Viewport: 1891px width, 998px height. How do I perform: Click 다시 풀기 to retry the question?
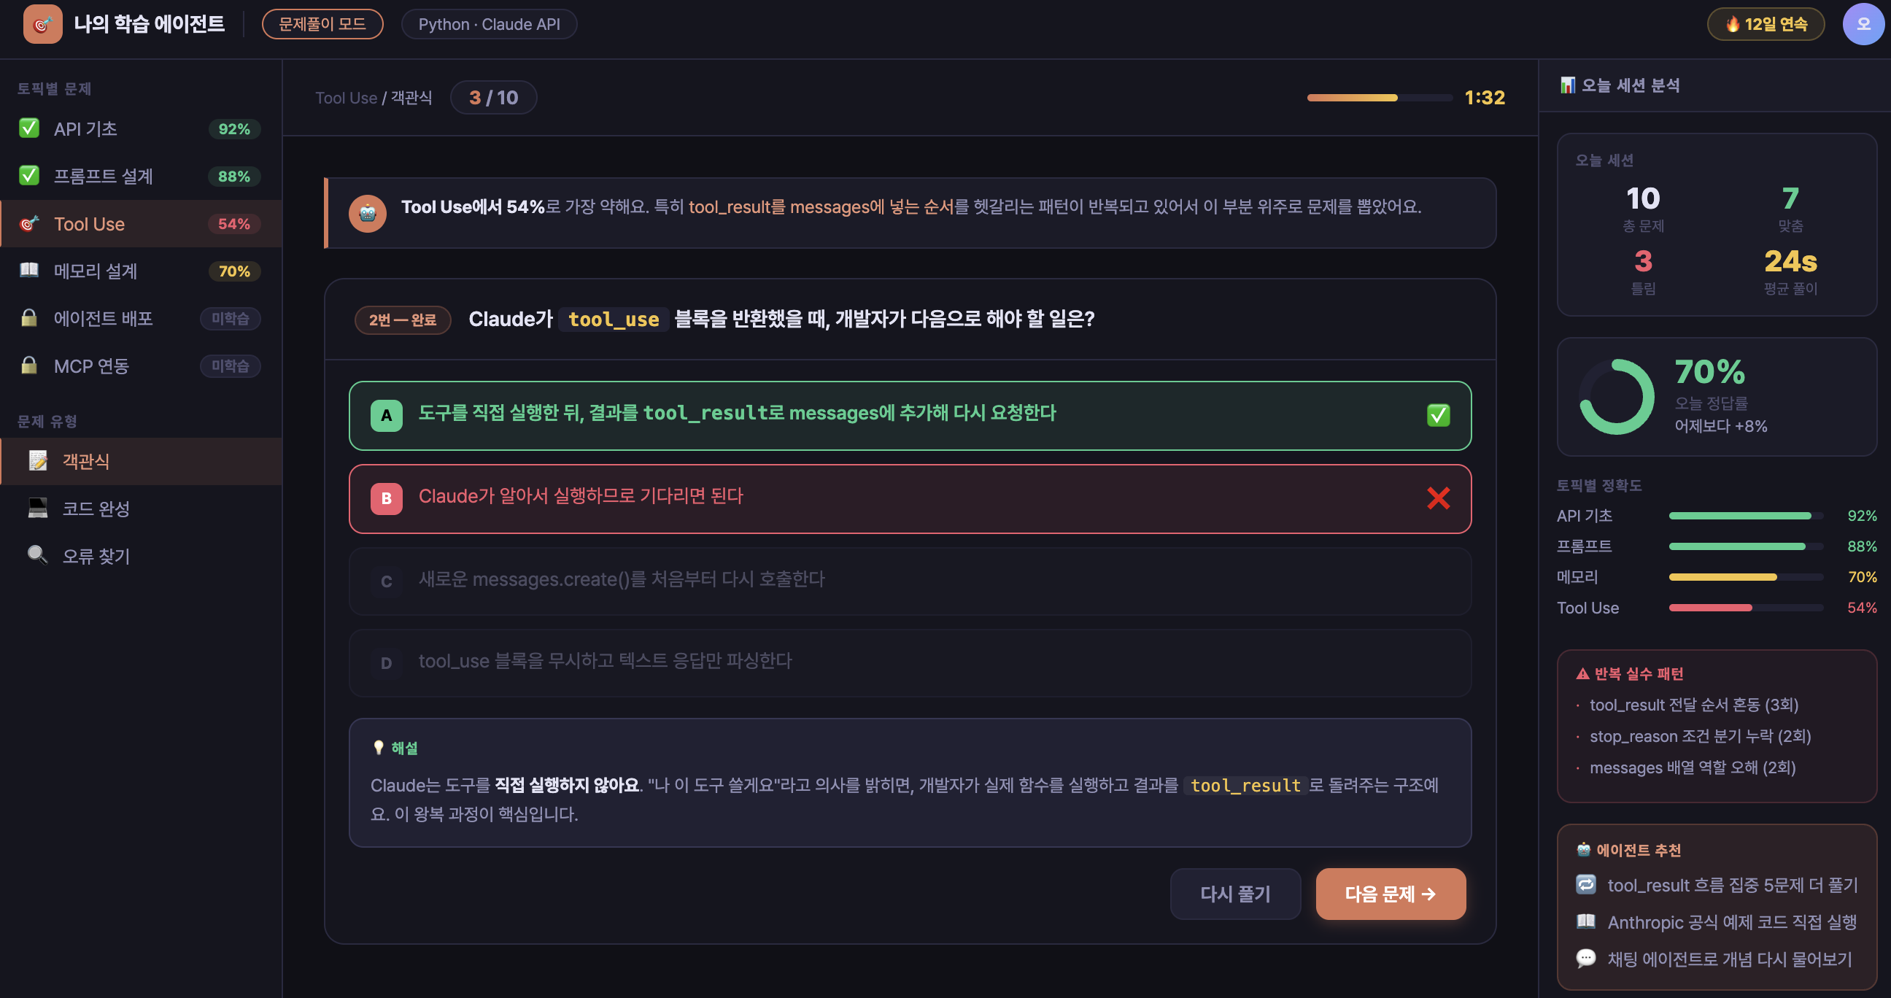tap(1235, 894)
